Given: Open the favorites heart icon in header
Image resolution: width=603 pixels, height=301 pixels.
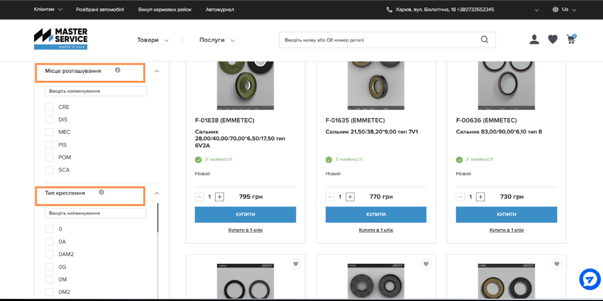Looking at the screenshot, I should [x=553, y=40].
